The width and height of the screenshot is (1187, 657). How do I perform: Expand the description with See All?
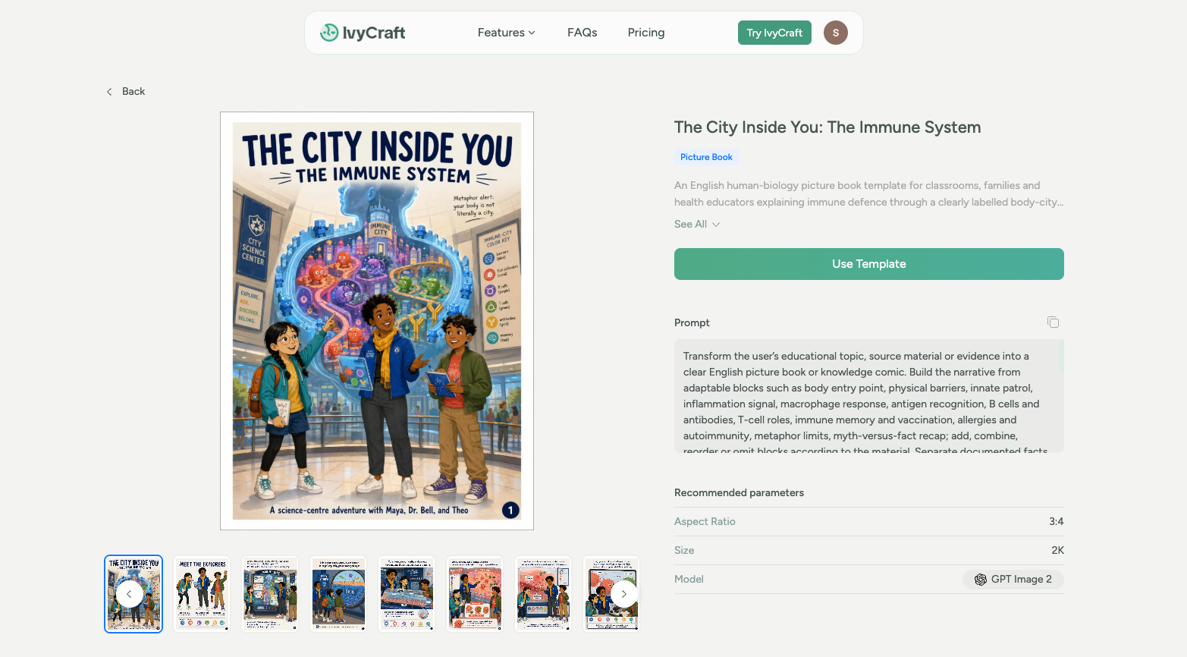[697, 225]
